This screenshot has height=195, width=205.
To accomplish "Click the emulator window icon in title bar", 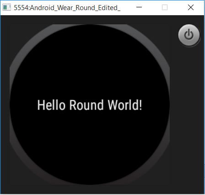I will pos(6,7).
